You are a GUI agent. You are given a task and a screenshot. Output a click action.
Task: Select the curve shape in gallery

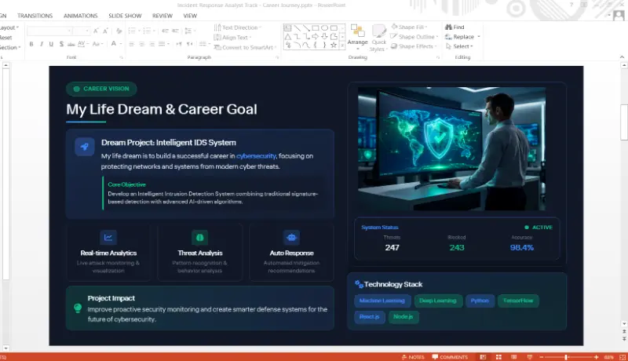coord(306,46)
